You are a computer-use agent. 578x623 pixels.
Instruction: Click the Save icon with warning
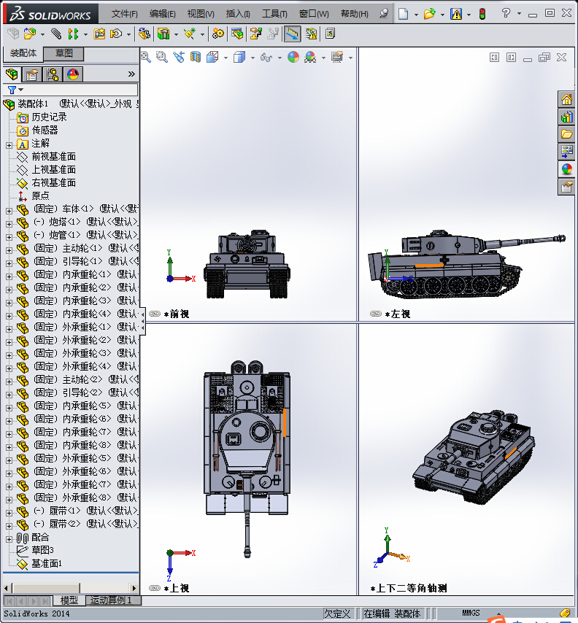[456, 14]
